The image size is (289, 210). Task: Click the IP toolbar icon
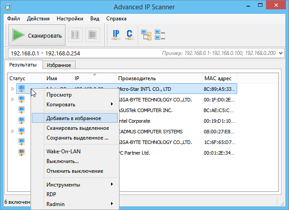pos(116,34)
